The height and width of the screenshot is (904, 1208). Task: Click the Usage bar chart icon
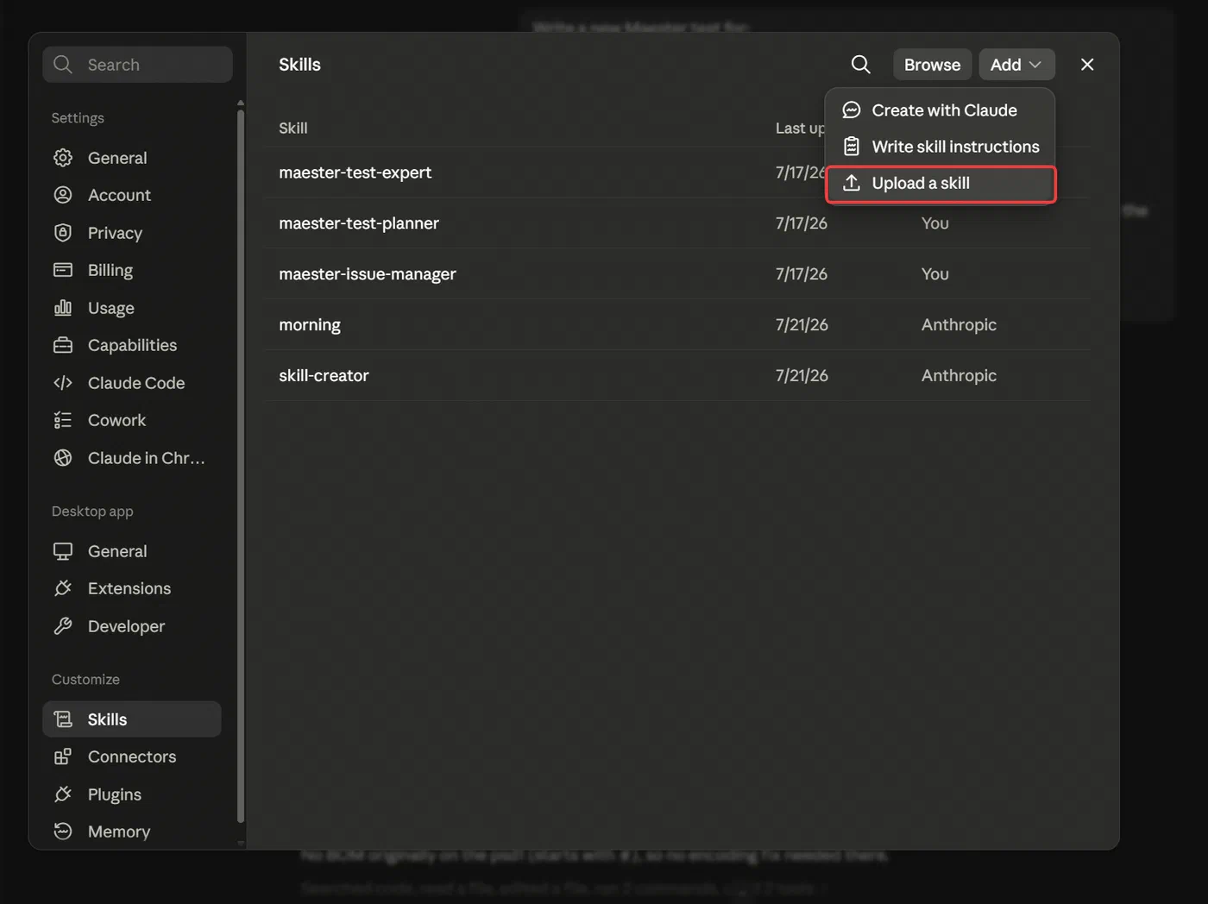pyautogui.click(x=63, y=308)
